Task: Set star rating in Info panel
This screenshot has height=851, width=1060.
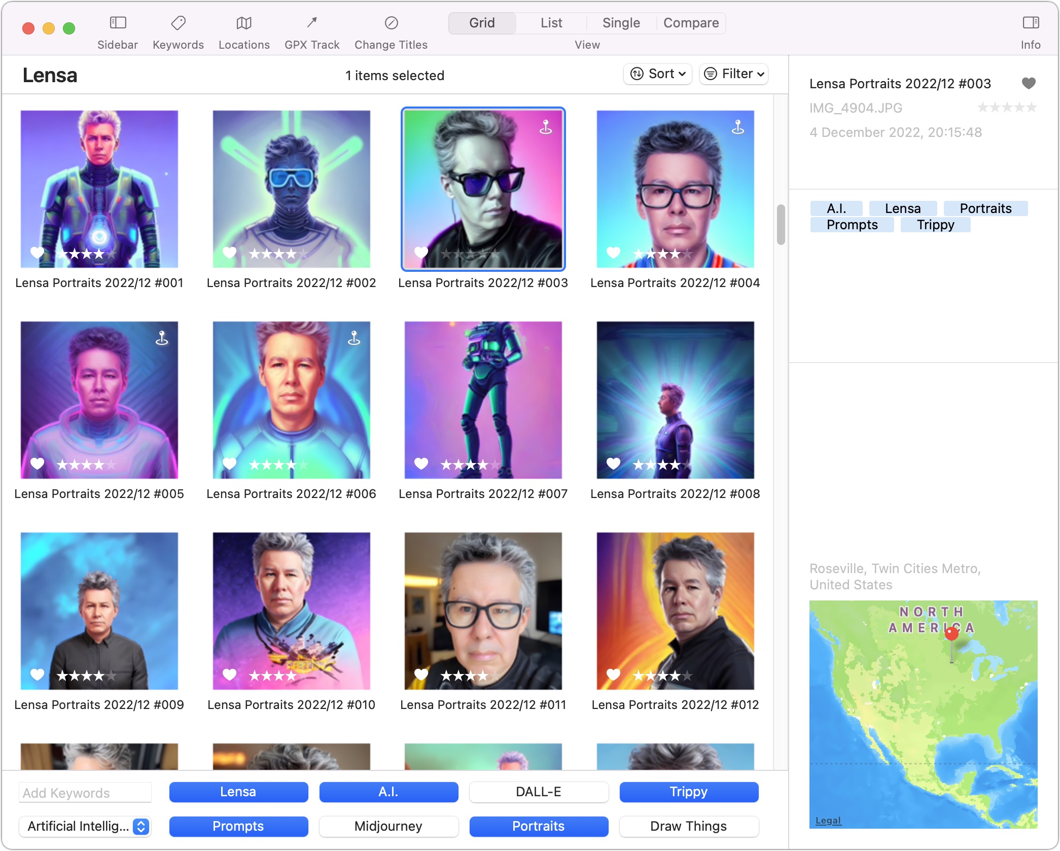Action: pyautogui.click(x=1007, y=108)
